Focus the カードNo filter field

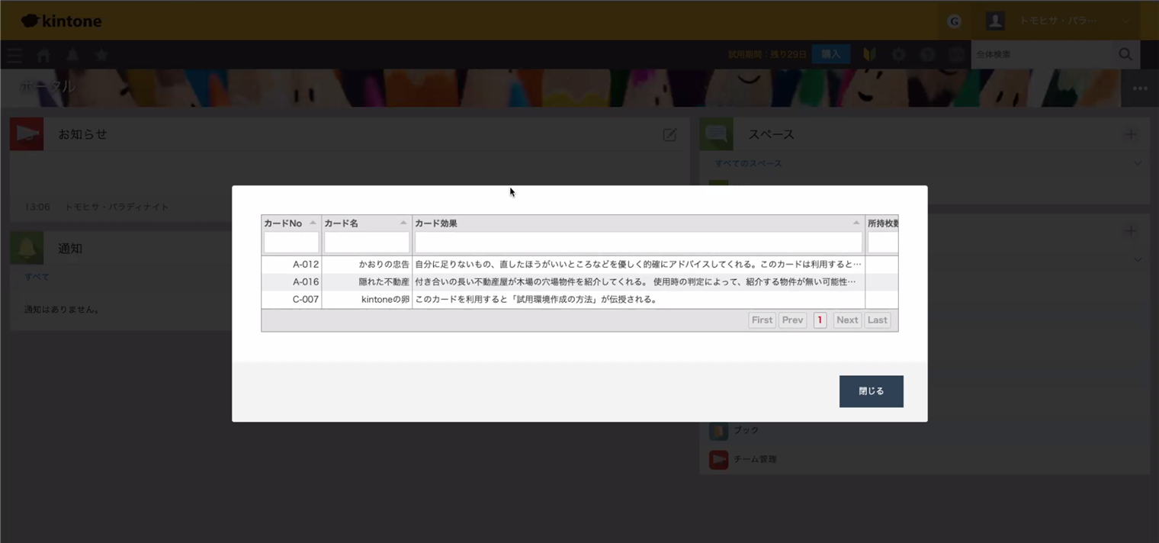[x=291, y=243]
